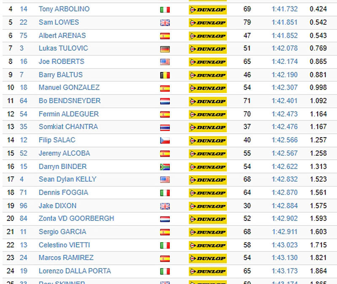
Task: Click lap time 1:41.732 for Arbolino
Action: pyautogui.click(x=285, y=9)
